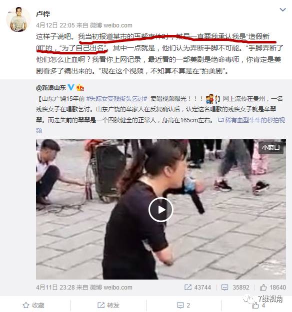Viewport: 292px width, 312px height.
Task: Click the orange membership crown badge
Action: click(80, 87)
